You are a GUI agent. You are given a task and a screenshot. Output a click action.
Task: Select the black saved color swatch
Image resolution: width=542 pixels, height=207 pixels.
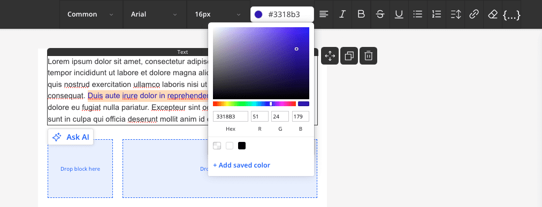coord(242,146)
